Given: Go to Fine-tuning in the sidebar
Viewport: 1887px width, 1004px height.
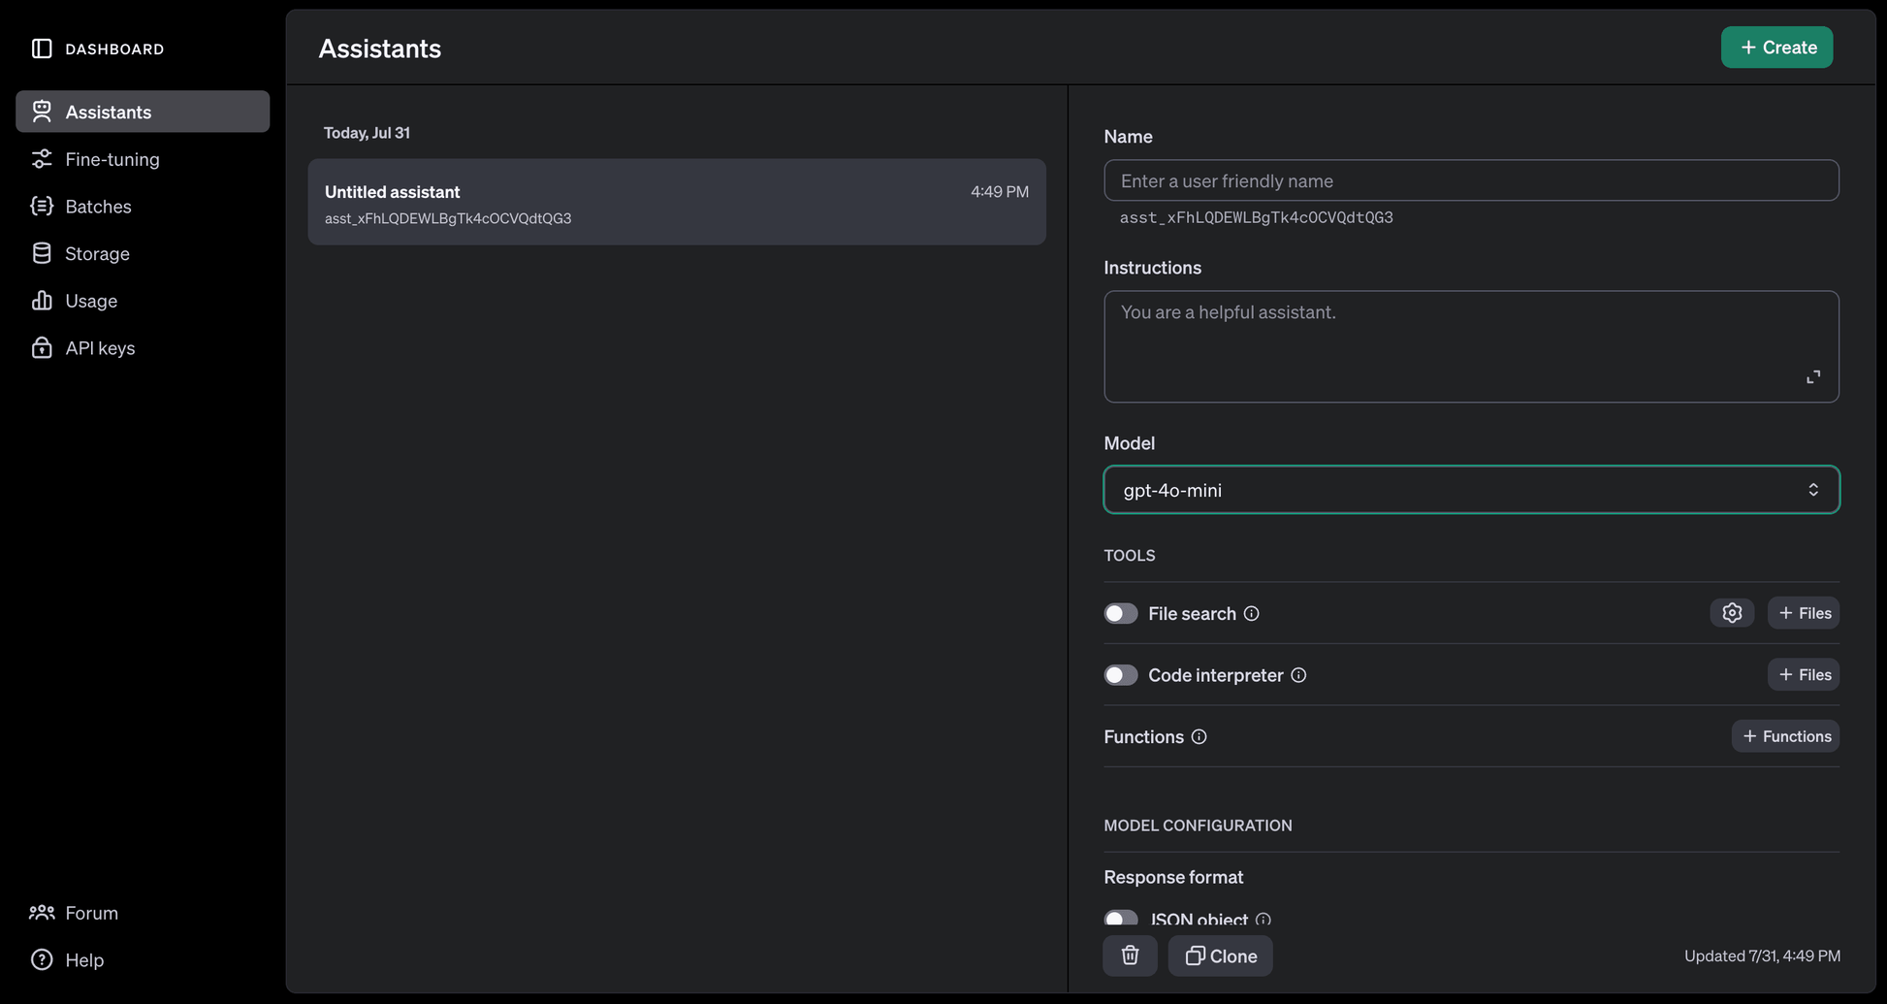Looking at the screenshot, I should 112,159.
